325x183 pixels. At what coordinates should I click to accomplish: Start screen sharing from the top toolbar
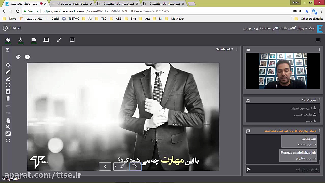(46, 40)
